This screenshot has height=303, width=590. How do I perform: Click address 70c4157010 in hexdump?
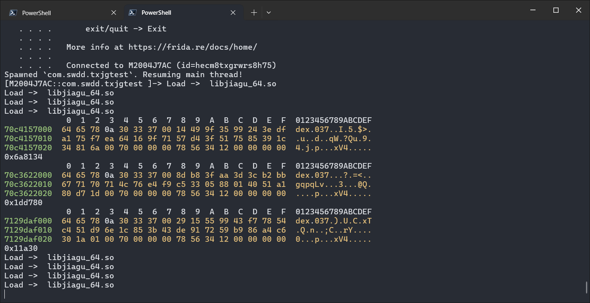point(28,138)
